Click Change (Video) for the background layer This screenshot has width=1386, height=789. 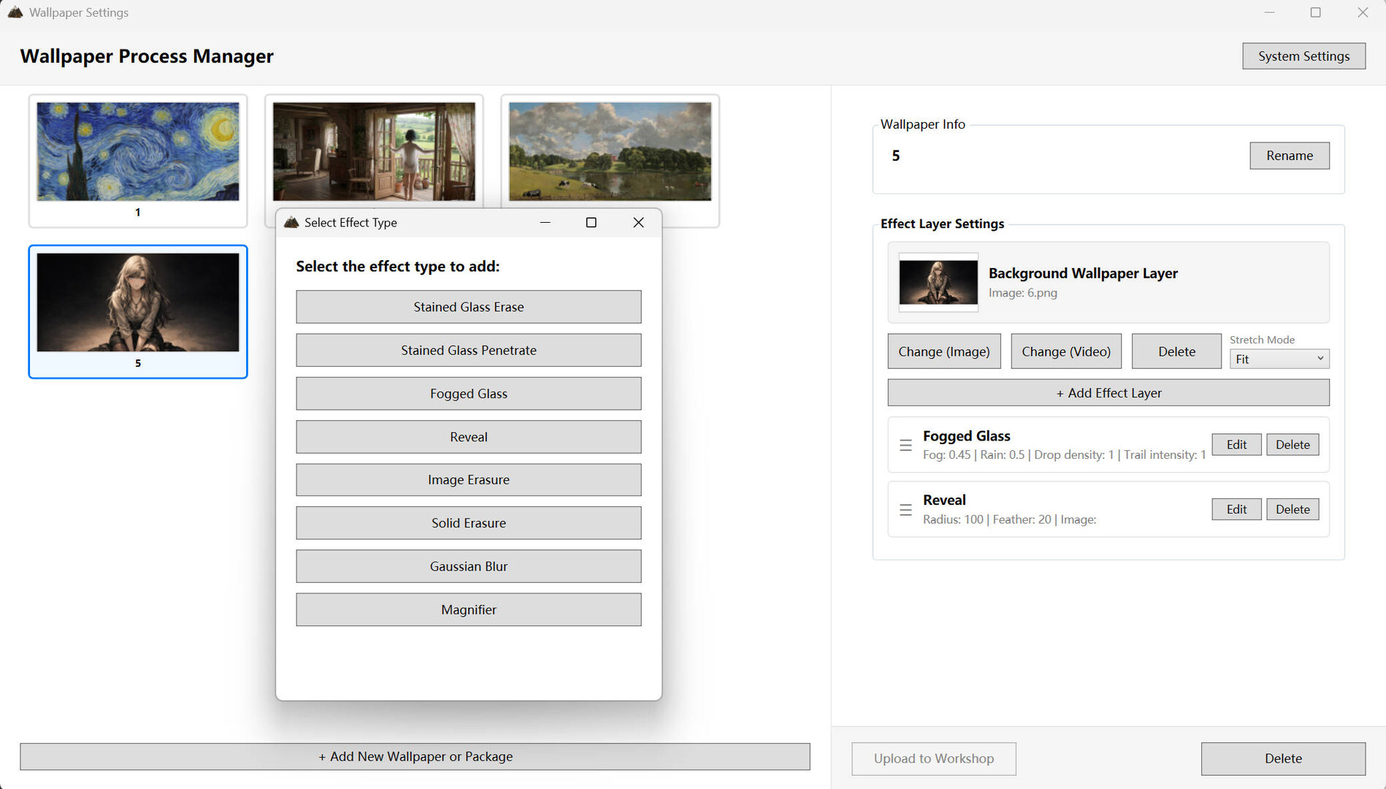(1065, 351)
